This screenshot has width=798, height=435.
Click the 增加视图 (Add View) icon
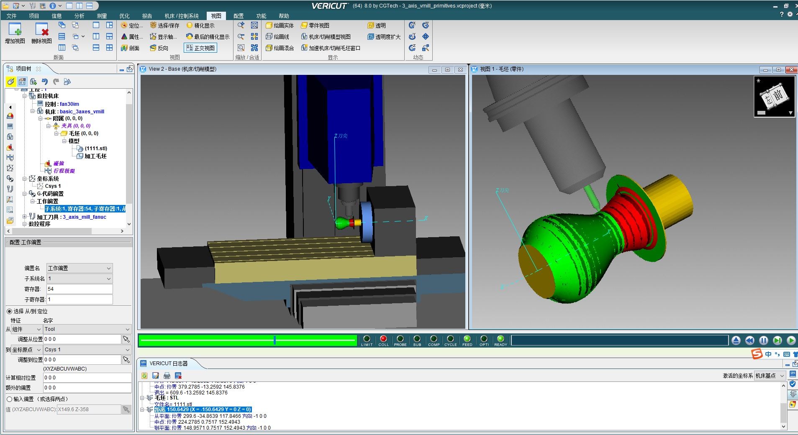pyautogui.click(x=15, y=33)
